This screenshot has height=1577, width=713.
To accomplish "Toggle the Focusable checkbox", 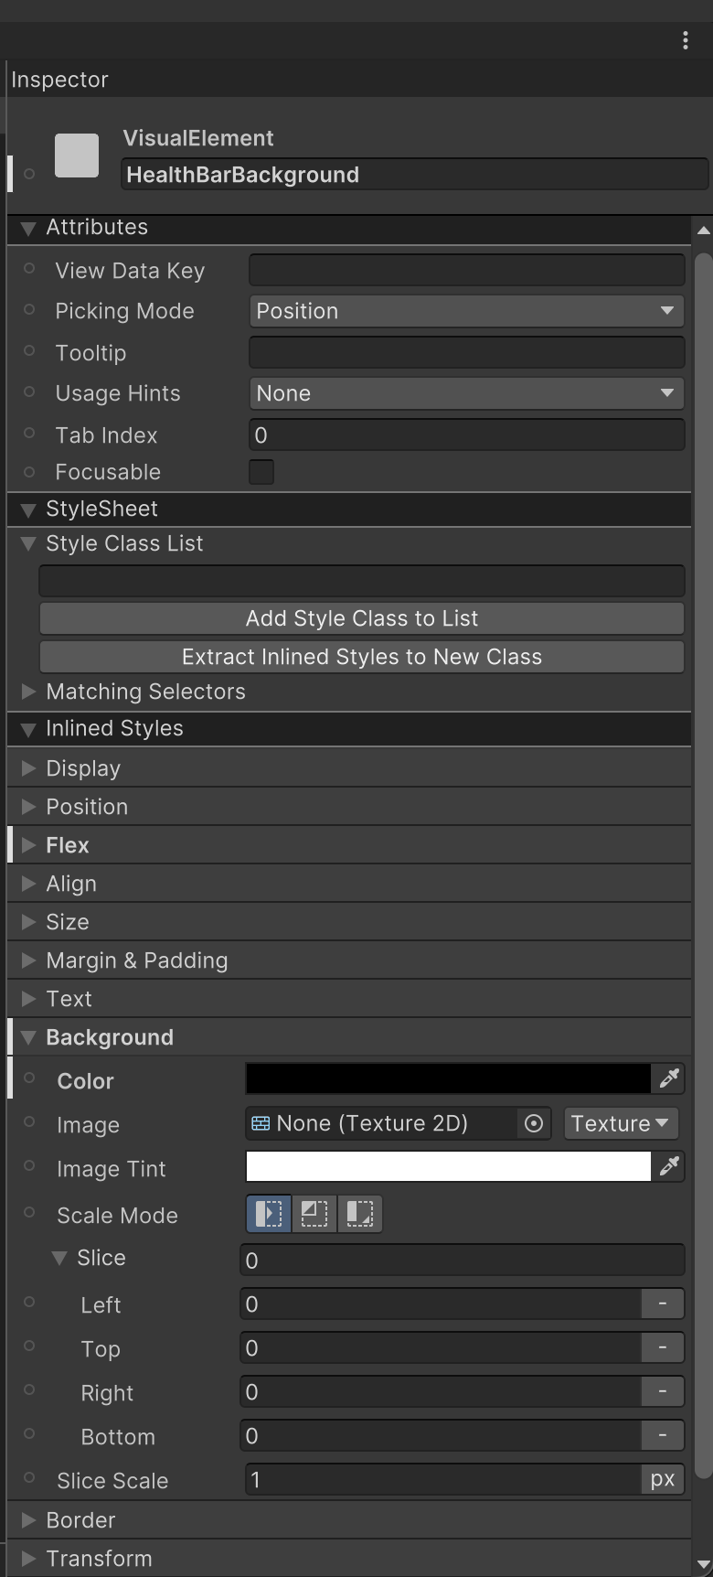I will point(261,472).
